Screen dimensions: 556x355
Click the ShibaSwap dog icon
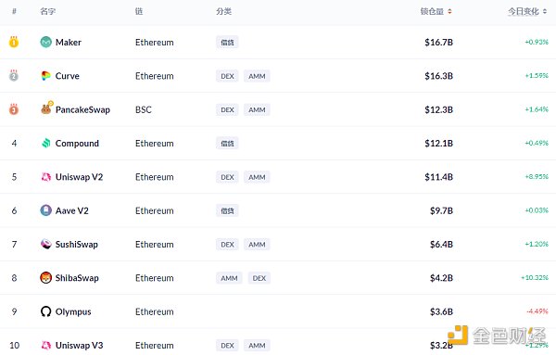click(x=45, y=278)
